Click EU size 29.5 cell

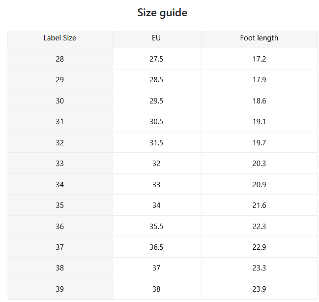pos(156,101)
